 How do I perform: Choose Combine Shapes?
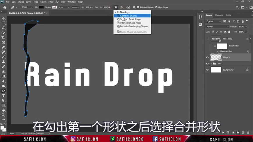click(132, 16)
